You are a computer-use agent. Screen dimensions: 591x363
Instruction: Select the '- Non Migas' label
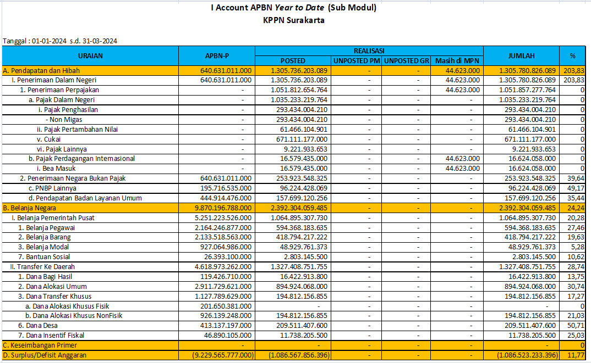point(64,120)
